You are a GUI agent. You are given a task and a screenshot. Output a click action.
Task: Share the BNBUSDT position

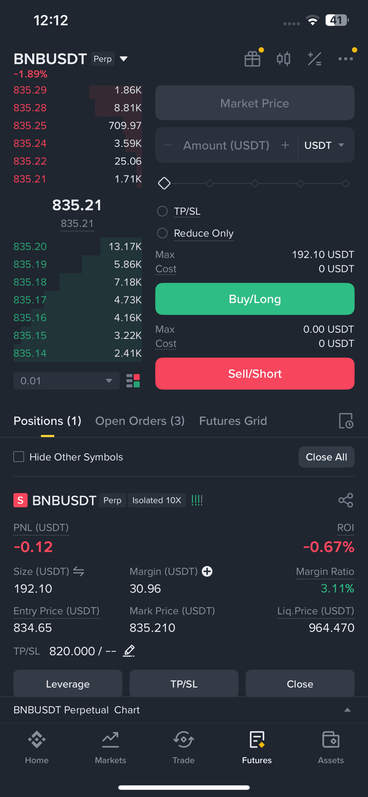(x=346, y=500)
